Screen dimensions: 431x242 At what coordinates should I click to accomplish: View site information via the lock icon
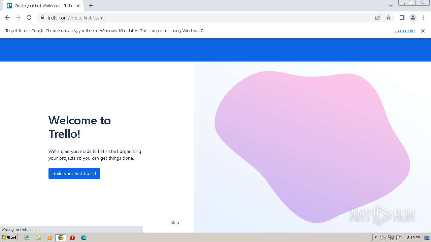point(42,17)
